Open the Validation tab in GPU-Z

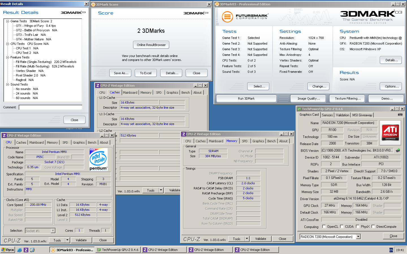[343, 115]
